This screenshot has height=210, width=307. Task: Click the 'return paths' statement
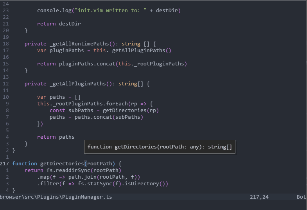(56, 137)
